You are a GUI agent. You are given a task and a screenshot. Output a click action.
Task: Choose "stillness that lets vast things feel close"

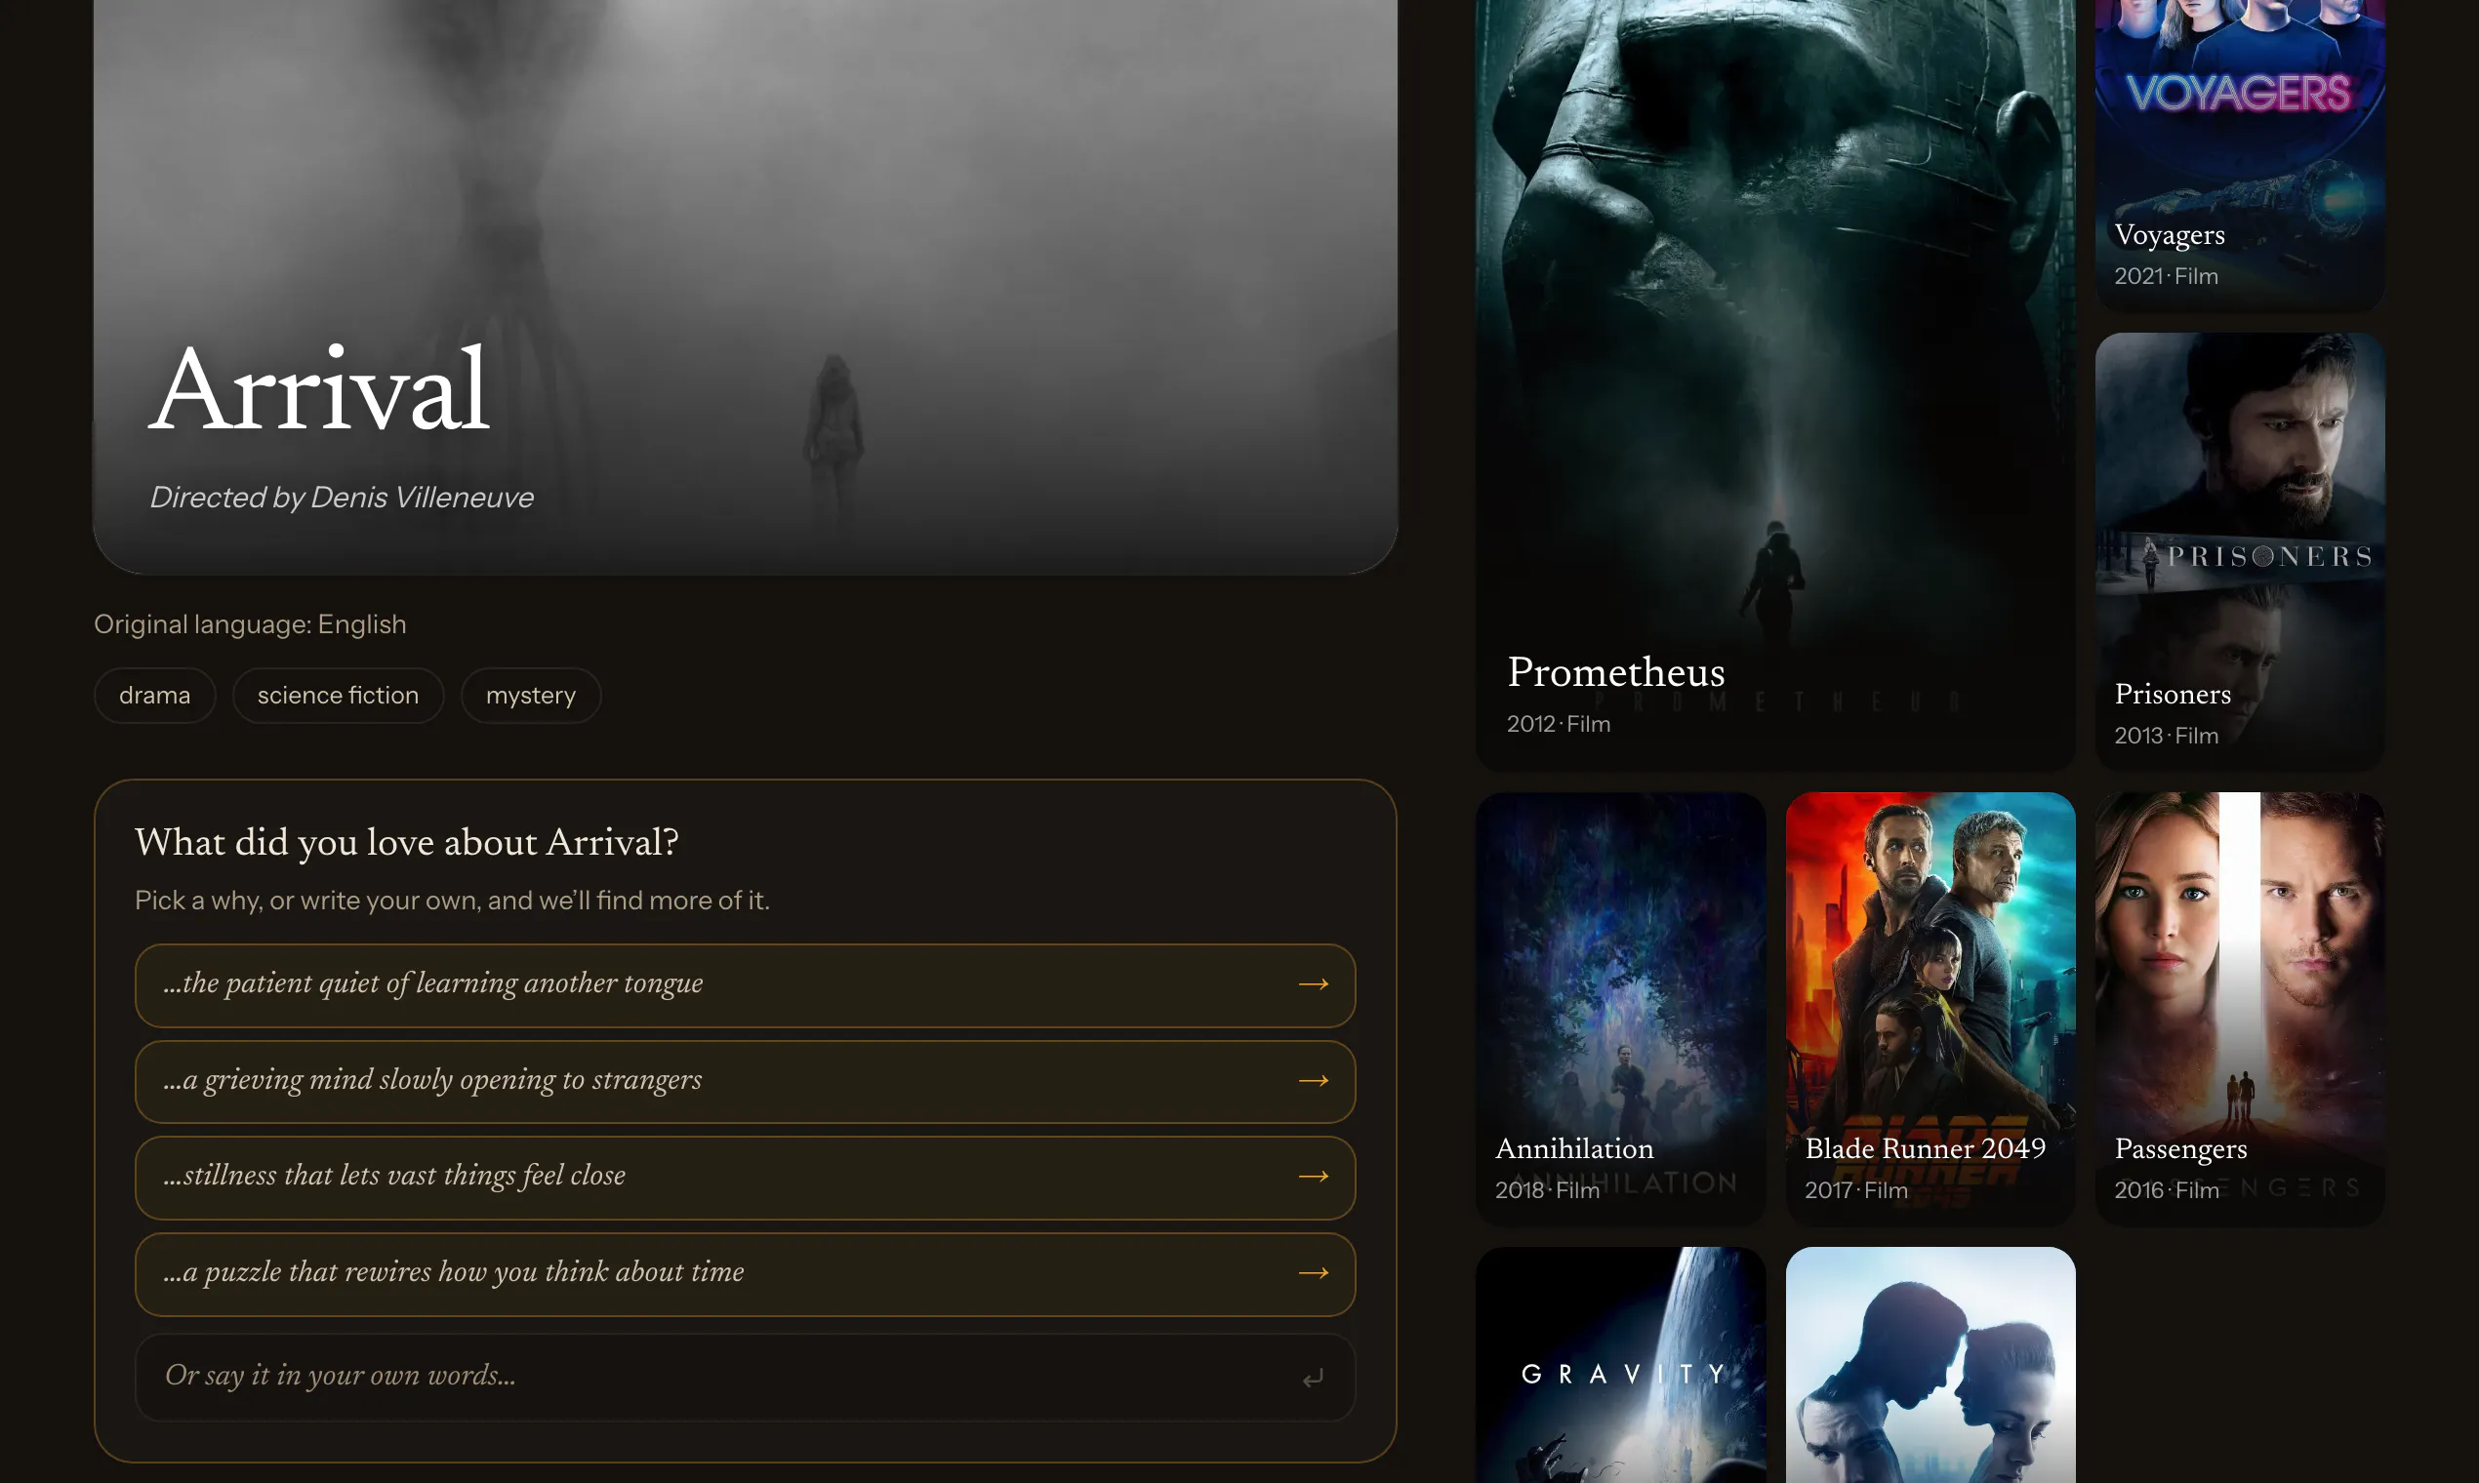(745, 1178)
